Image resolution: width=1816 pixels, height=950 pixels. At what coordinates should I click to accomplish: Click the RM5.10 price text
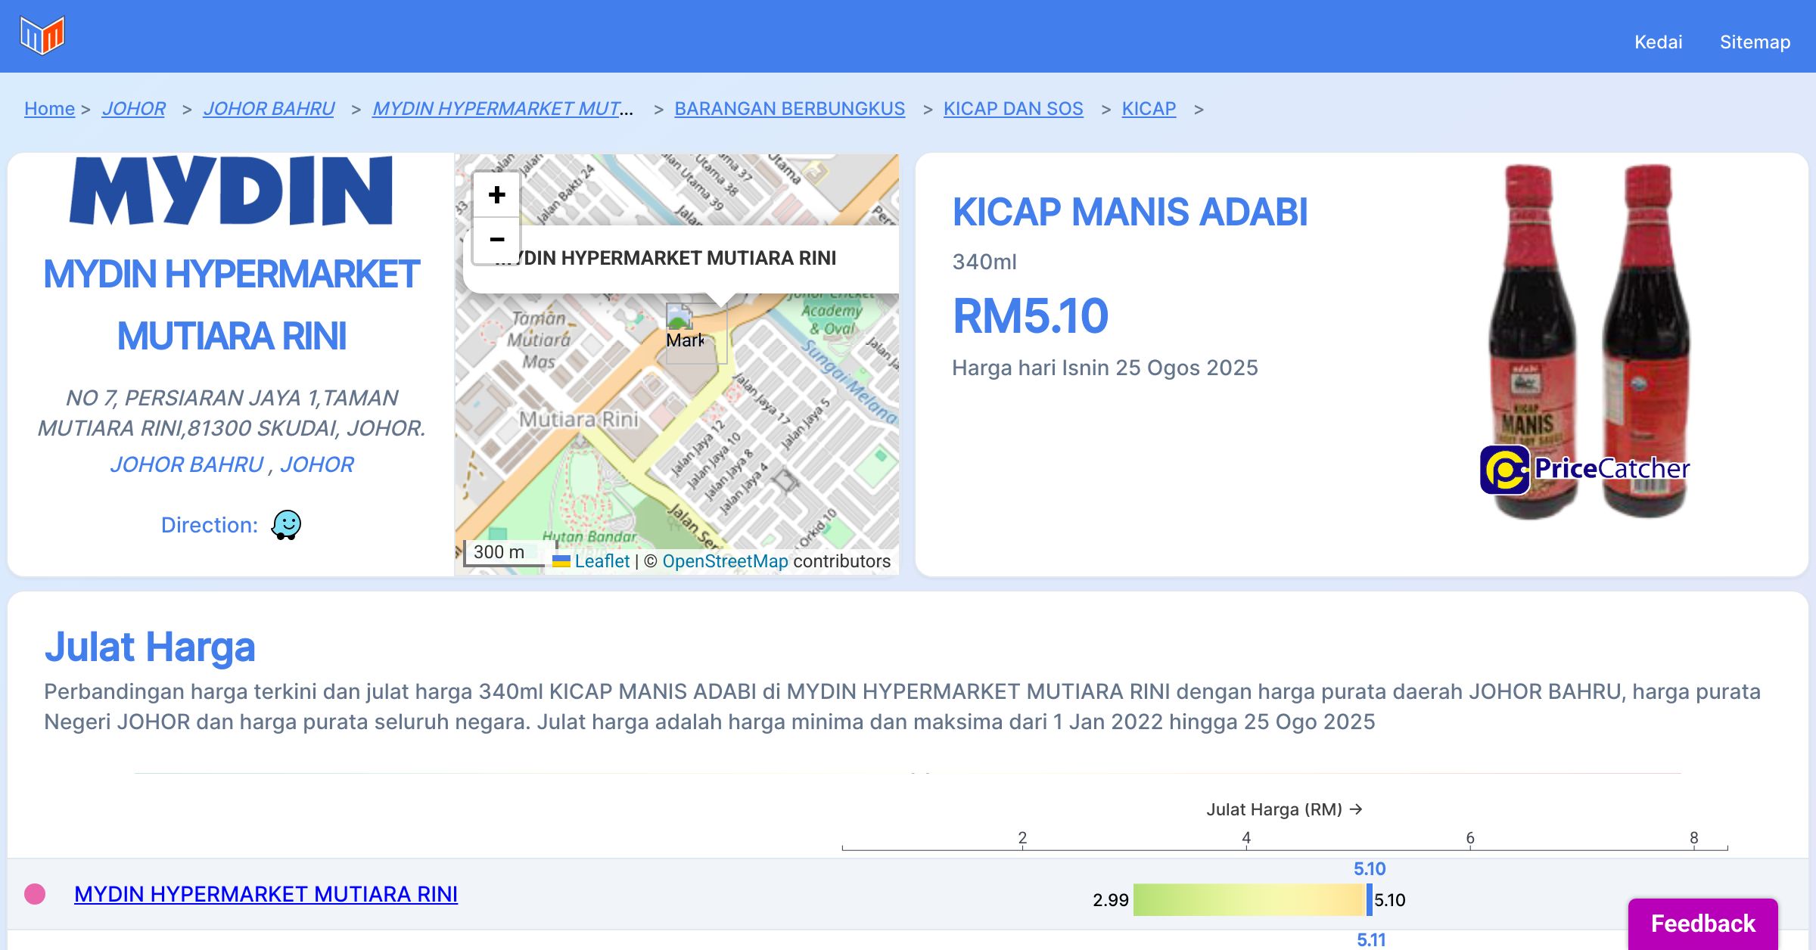coord(1031,315)
